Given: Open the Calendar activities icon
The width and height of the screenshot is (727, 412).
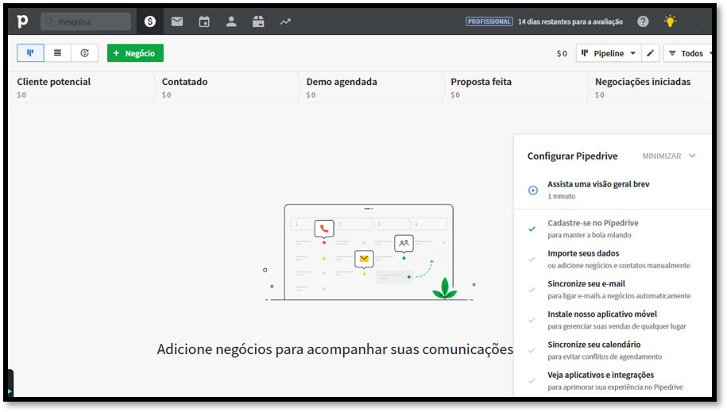Looking at the screenshot, I should click(204, 21).
